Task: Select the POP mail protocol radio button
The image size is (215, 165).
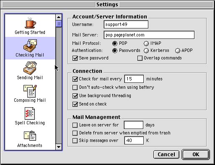Action: [115, 44]
